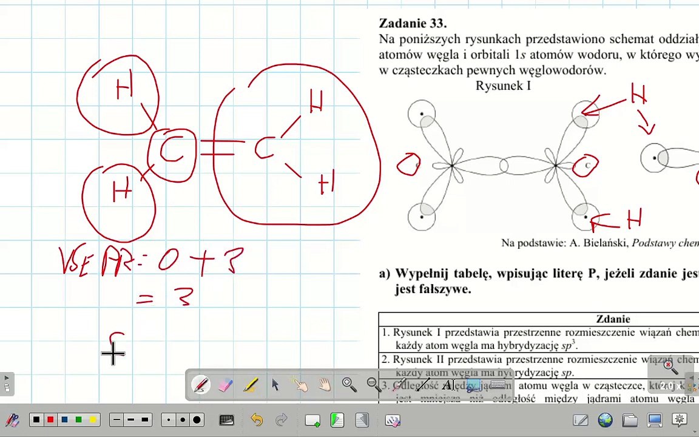
Task: Choose the green pen color
Action: 79,419
